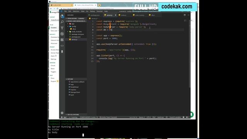Open the Selection menu

tap(76, 11)
